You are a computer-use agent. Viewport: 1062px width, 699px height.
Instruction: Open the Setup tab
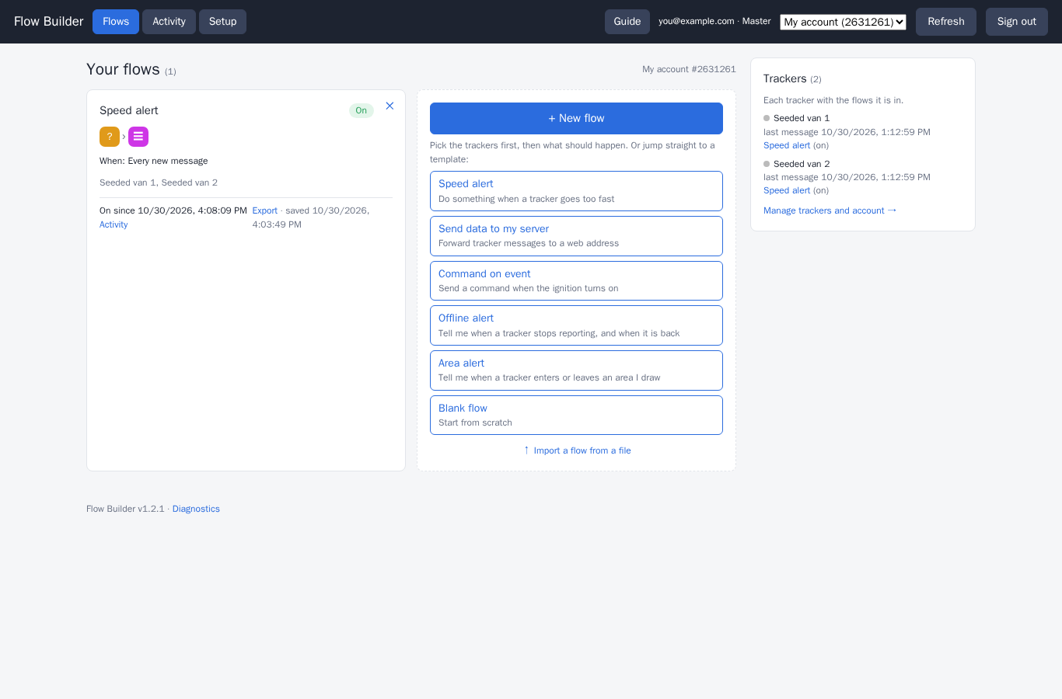click(x=222, y=22)
